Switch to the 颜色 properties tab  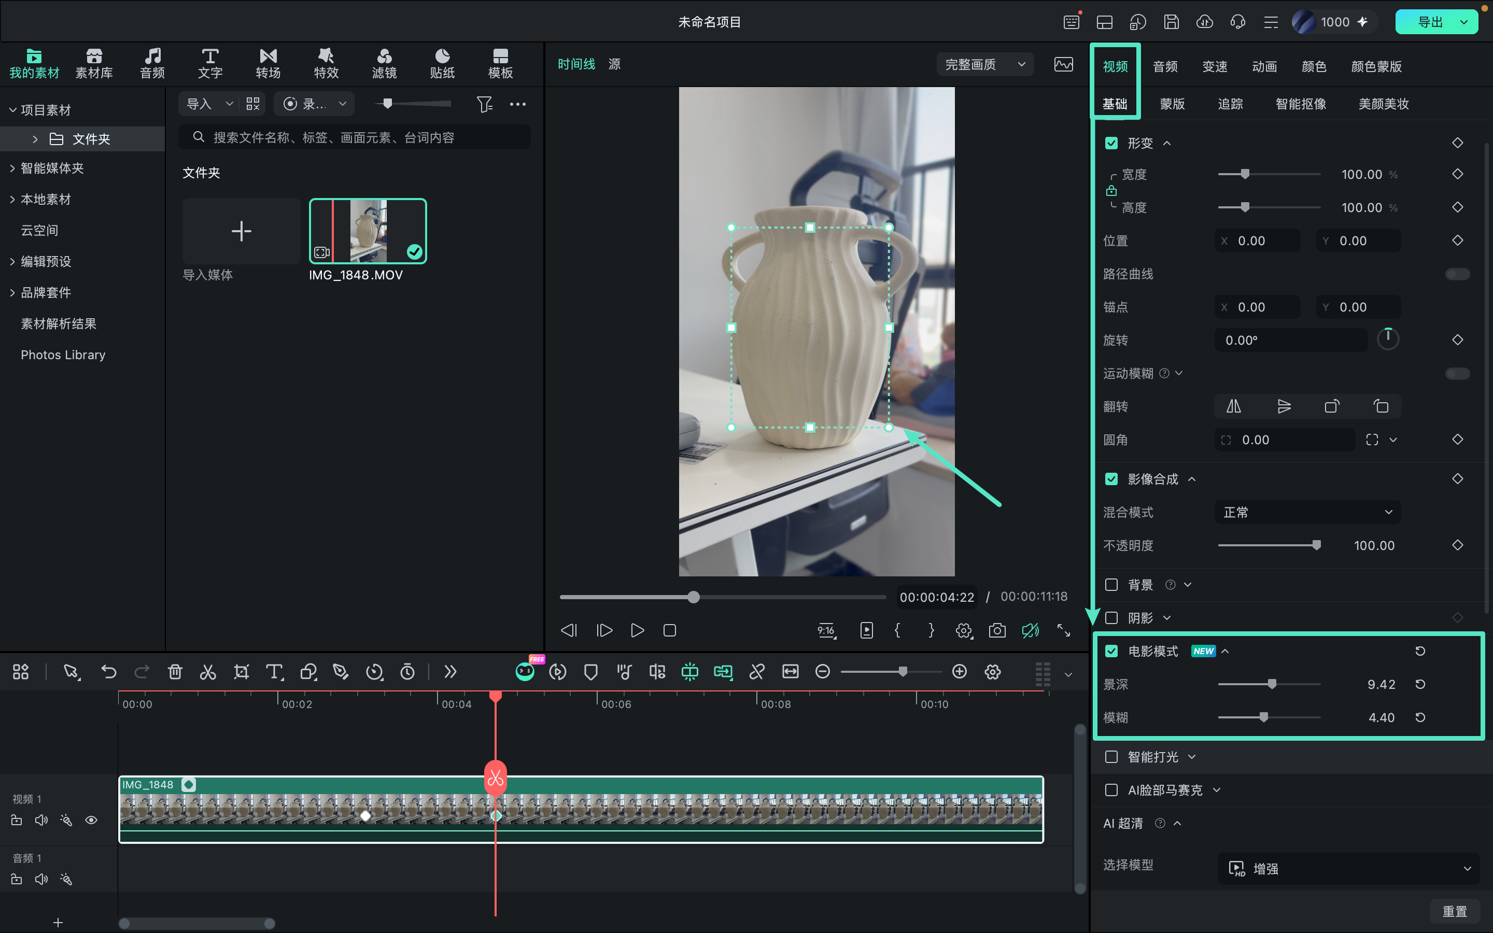pos(1314,67)
